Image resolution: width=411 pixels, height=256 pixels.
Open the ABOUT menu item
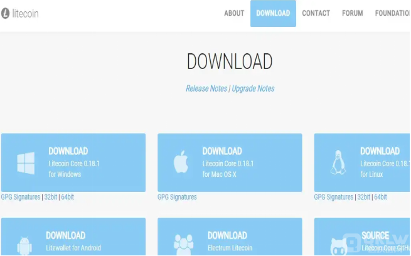pos(234,13)
